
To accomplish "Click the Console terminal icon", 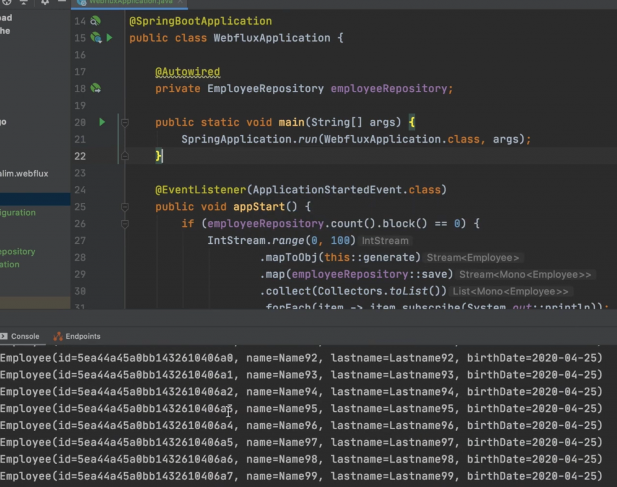I will point(4,337).
